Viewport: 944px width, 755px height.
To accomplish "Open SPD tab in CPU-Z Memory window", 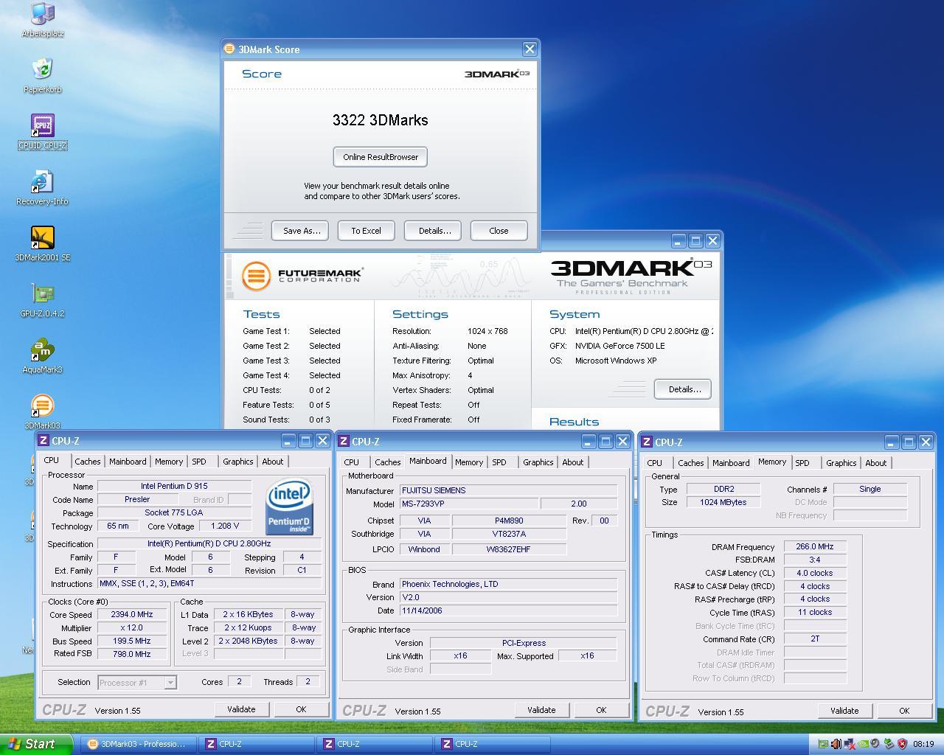I will [x=802, y=463].
